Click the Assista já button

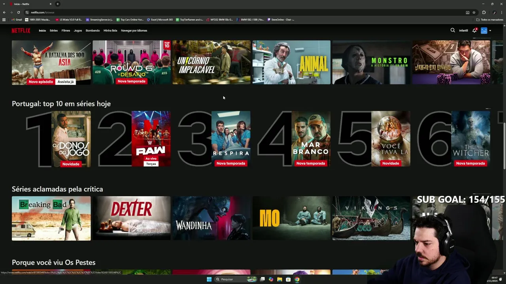point(66,82)
